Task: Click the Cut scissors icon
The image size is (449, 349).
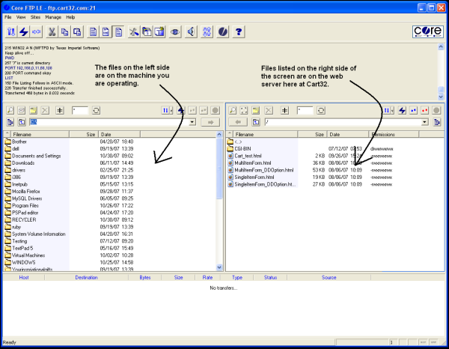Action: (52, 31)
